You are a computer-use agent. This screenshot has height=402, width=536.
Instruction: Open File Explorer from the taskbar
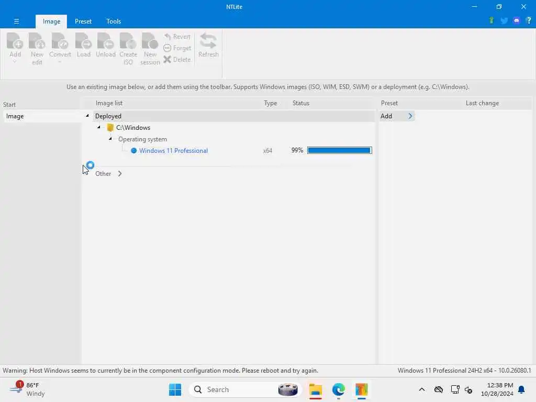316,389
